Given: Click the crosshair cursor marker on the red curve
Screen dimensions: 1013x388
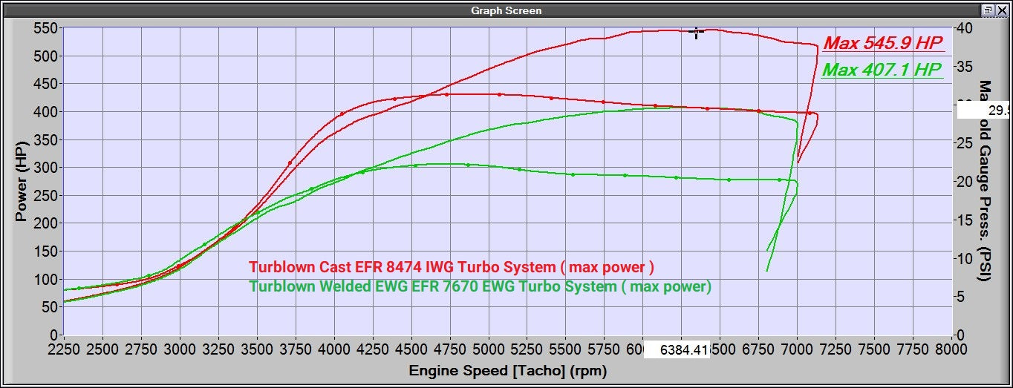Looking at the screenshot, I should pyautogui.click(x=697, y=32).
